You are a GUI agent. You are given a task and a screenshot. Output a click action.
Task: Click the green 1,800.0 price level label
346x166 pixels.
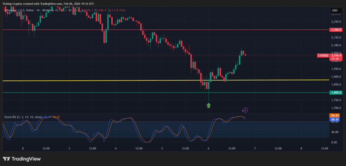(x=336, y=92)
